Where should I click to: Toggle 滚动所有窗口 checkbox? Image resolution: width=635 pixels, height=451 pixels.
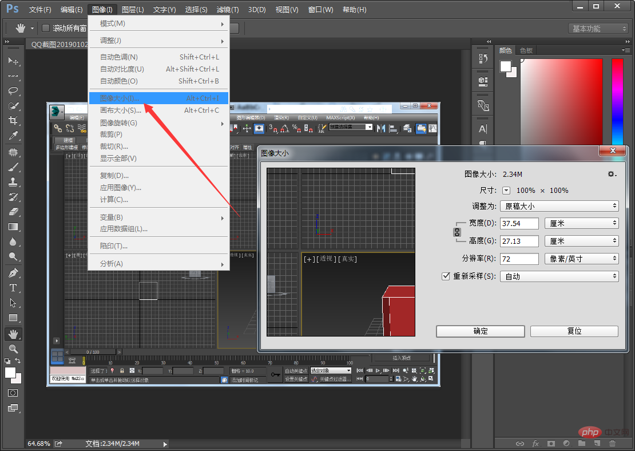[x=46, y=28]
